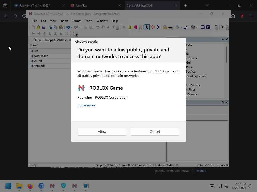Pin the lower right Properties panel
This screenshot has width=257, height=192.
click(x=223, y=102)
